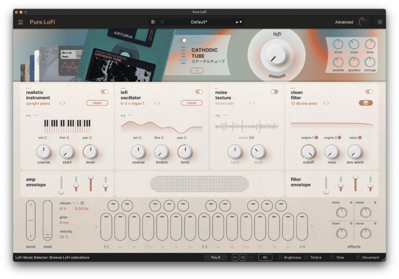Open the history list icon
Screen dimensions: 399x279
pyautogui.click(x=243, y=258)
